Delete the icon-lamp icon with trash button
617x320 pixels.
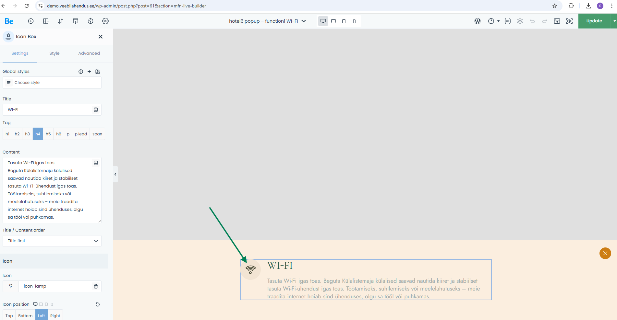coord(96,286)
